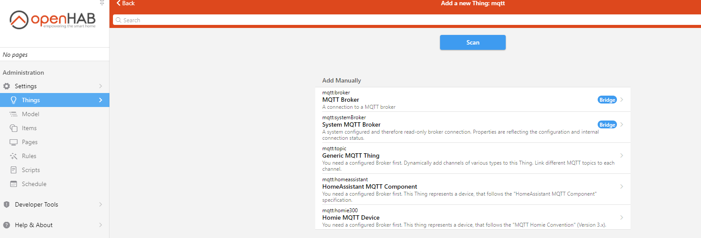The image size is (701, 238).
Task: Click the Rules wand icon
Action: point(14,156)
